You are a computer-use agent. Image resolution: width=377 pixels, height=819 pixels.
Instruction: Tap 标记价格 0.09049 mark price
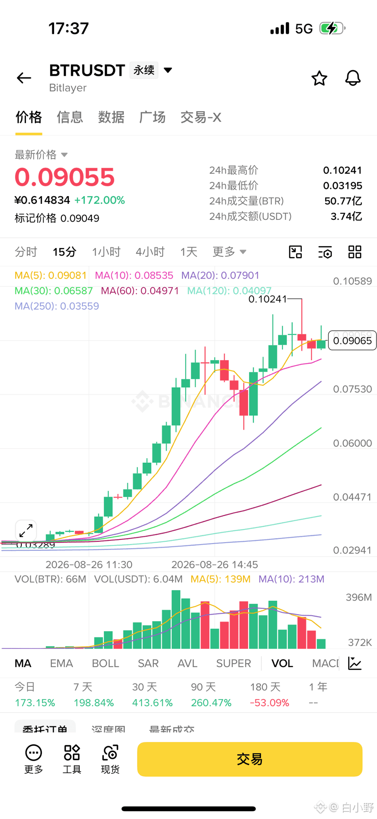(x=57, y=218)
